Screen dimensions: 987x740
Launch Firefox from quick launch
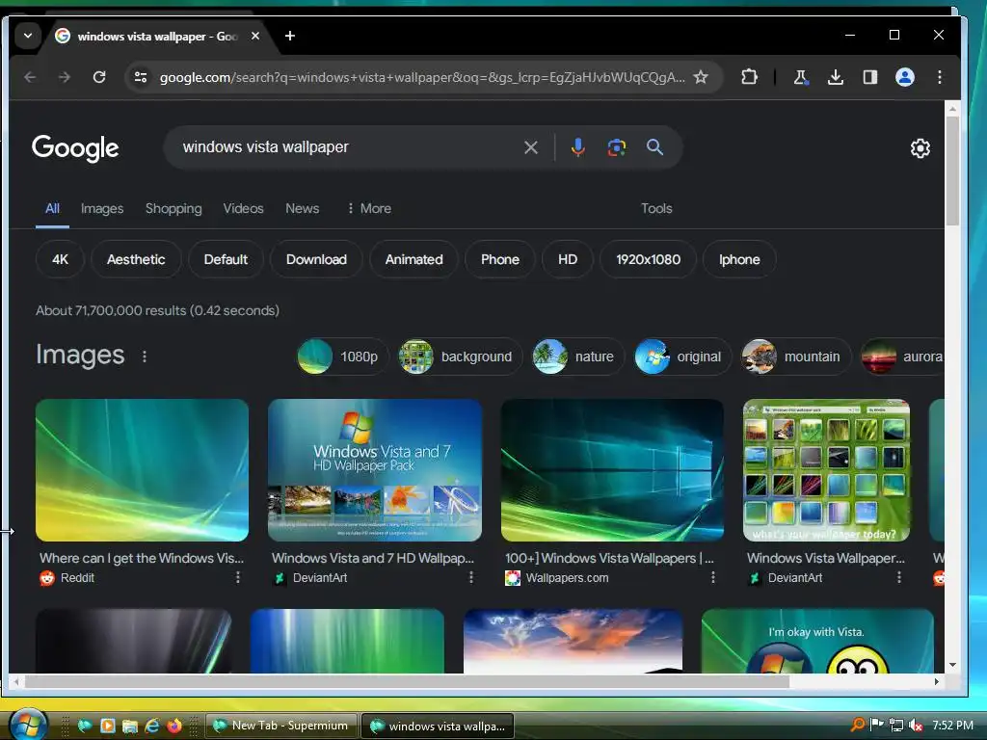174,726
